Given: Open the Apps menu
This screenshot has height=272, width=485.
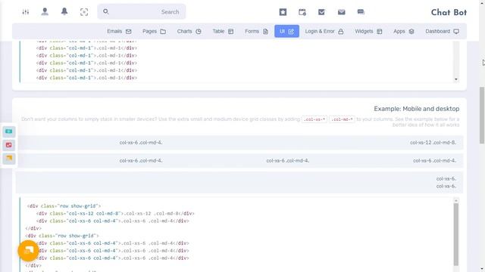Looking at the screenshot, I should (404, 31).
